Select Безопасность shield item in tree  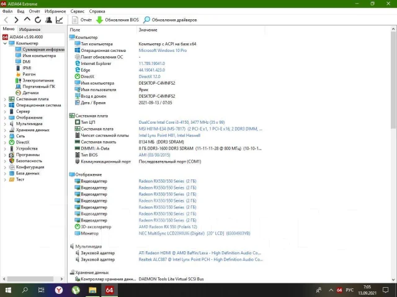click(25, 161)
